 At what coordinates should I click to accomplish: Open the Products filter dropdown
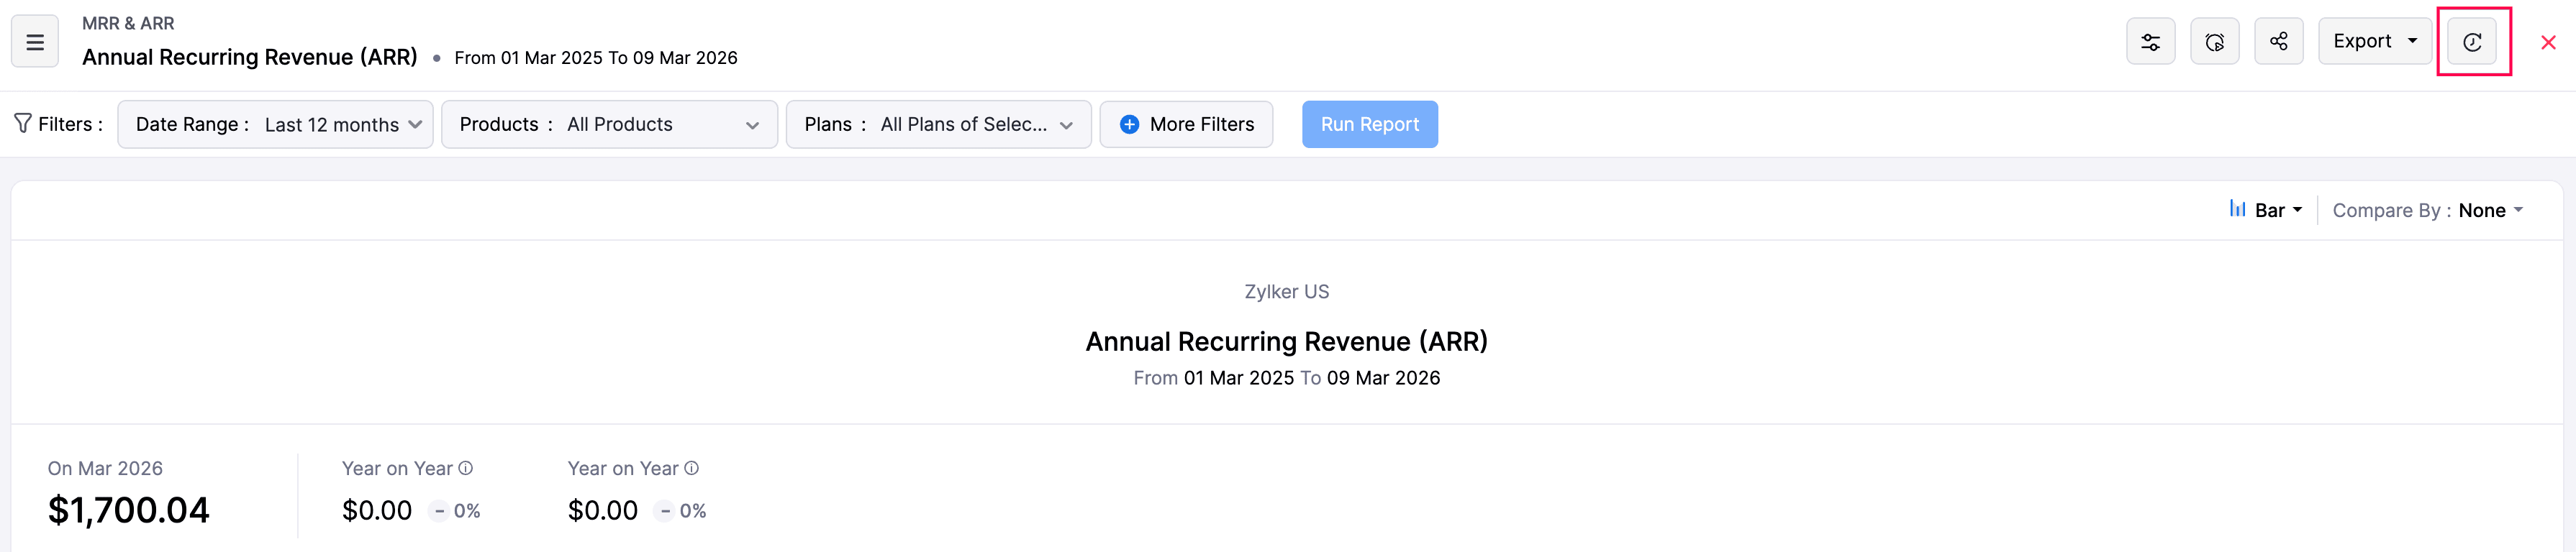click(x=609, y=124)
